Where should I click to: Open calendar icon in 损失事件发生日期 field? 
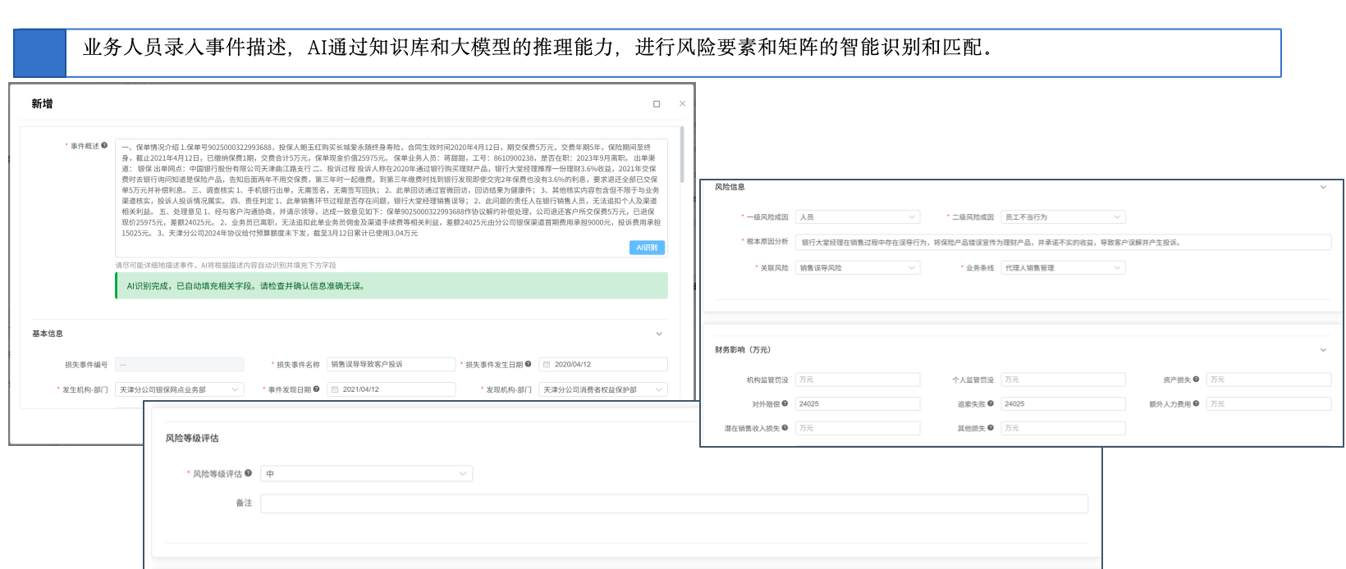click(547, 365)
